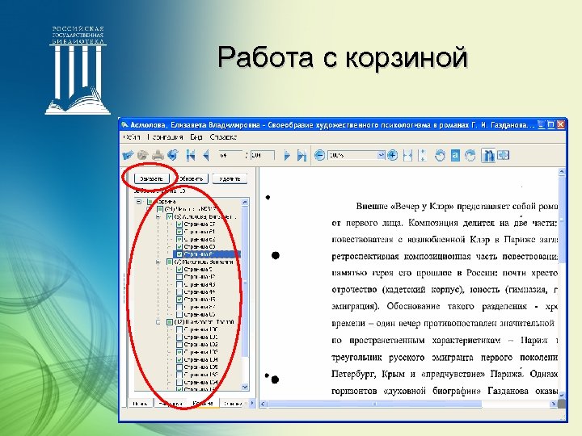This screenshot has width=582, height=436.
Task: Open the Вид menu
Action: pyautogui.click(x=196, y=137)
